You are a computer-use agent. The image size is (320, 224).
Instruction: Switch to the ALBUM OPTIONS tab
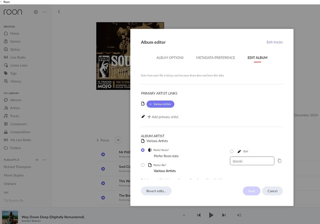point(170,58)
